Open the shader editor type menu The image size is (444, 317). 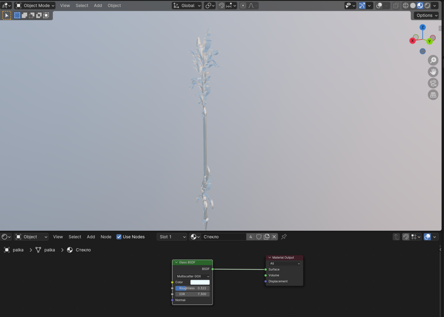coord(6,236)
